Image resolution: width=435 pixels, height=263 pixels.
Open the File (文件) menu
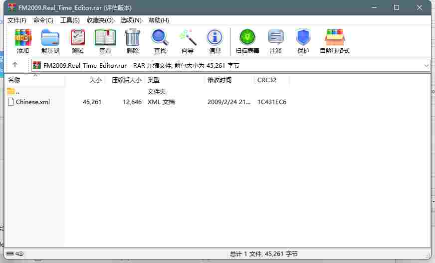click(16, 20)
